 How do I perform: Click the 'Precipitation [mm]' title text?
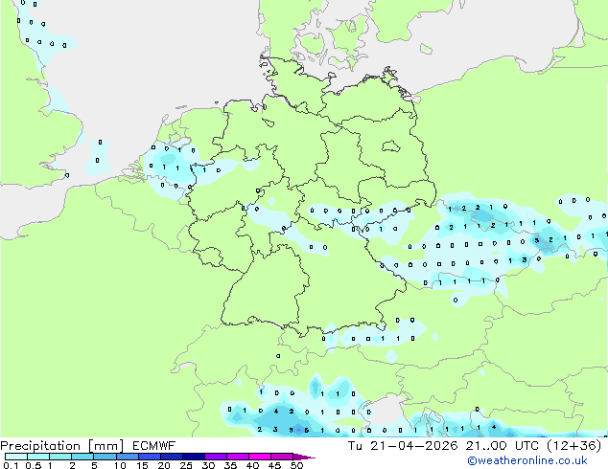pos(62,446)
